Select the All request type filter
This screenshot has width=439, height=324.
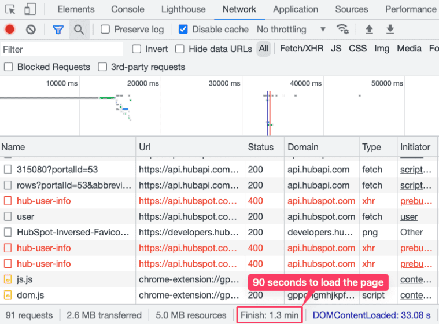coord(264,49)
